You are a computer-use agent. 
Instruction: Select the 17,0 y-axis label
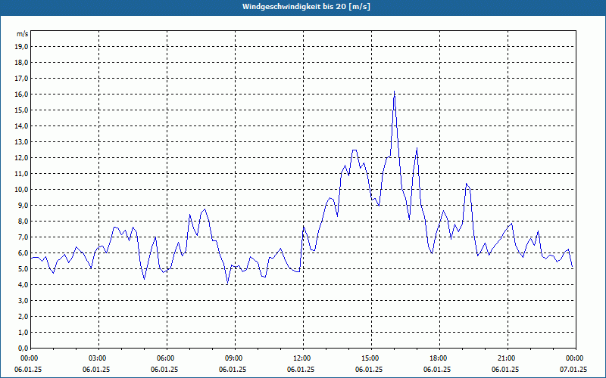(21, 79)
